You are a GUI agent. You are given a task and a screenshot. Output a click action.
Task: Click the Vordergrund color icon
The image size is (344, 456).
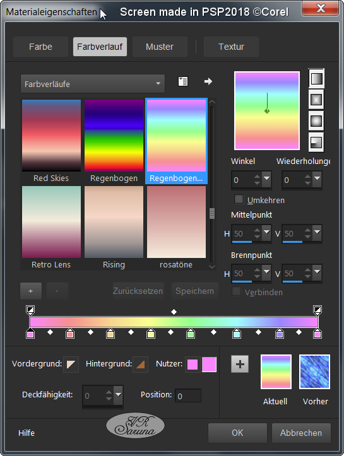[x=71, y=365]
